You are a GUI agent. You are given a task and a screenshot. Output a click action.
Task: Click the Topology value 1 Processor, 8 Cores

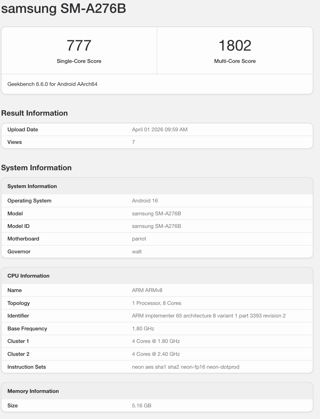click(x=157, y=303)
